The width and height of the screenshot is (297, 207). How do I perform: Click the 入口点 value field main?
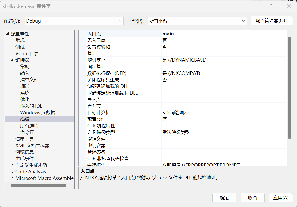(224, 34)
